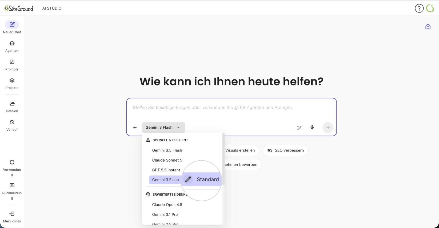Click the AI STUDIO title text

pos(52,9)
